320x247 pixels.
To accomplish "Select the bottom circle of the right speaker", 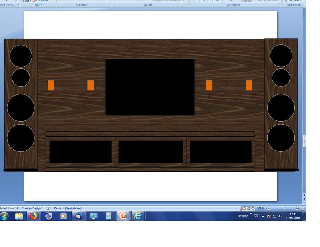I will (x=281, y=138).
